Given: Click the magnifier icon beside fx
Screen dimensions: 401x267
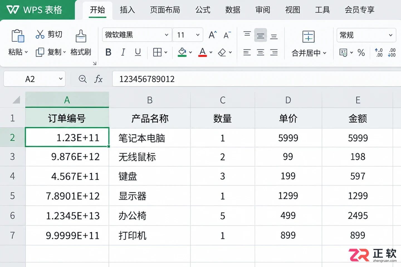Looking at the screenshot, I should (83, 79).
